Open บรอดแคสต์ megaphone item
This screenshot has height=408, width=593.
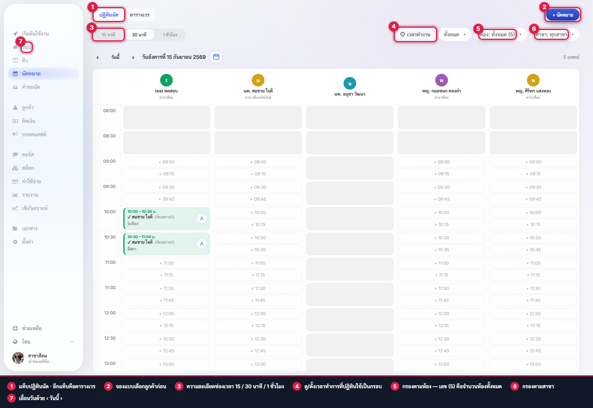(43, 135)
